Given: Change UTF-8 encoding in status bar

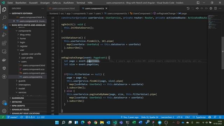Looking at the screenshot, I should click(180, 117).
